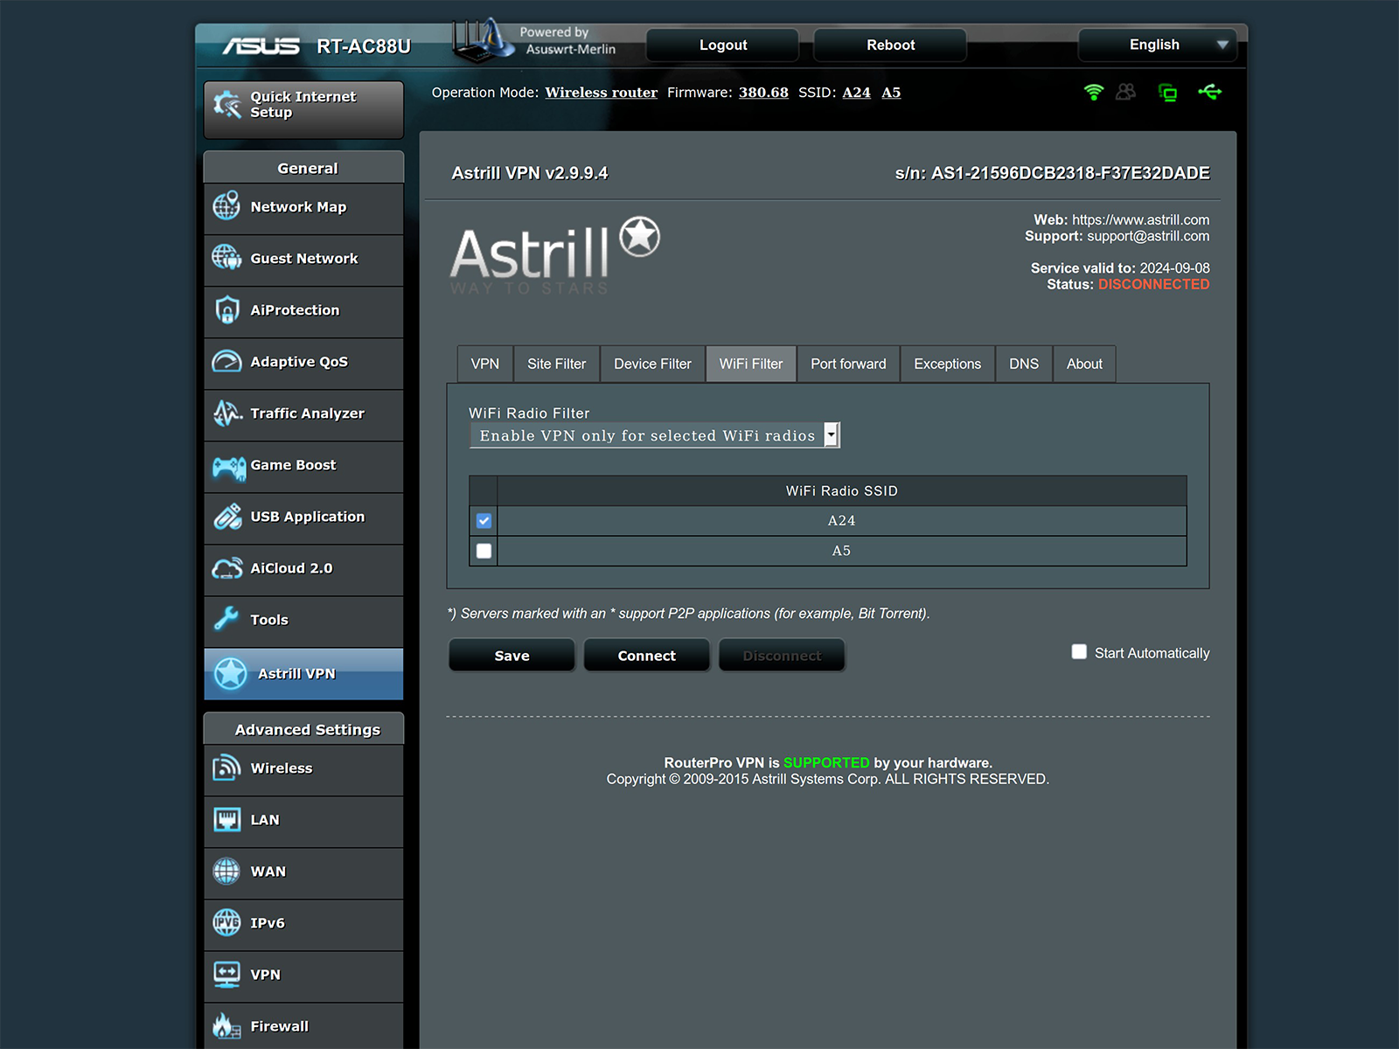Click the Traffic Analyzer waveform icon
This screenshot has height=1049, width=1399.
226,413
